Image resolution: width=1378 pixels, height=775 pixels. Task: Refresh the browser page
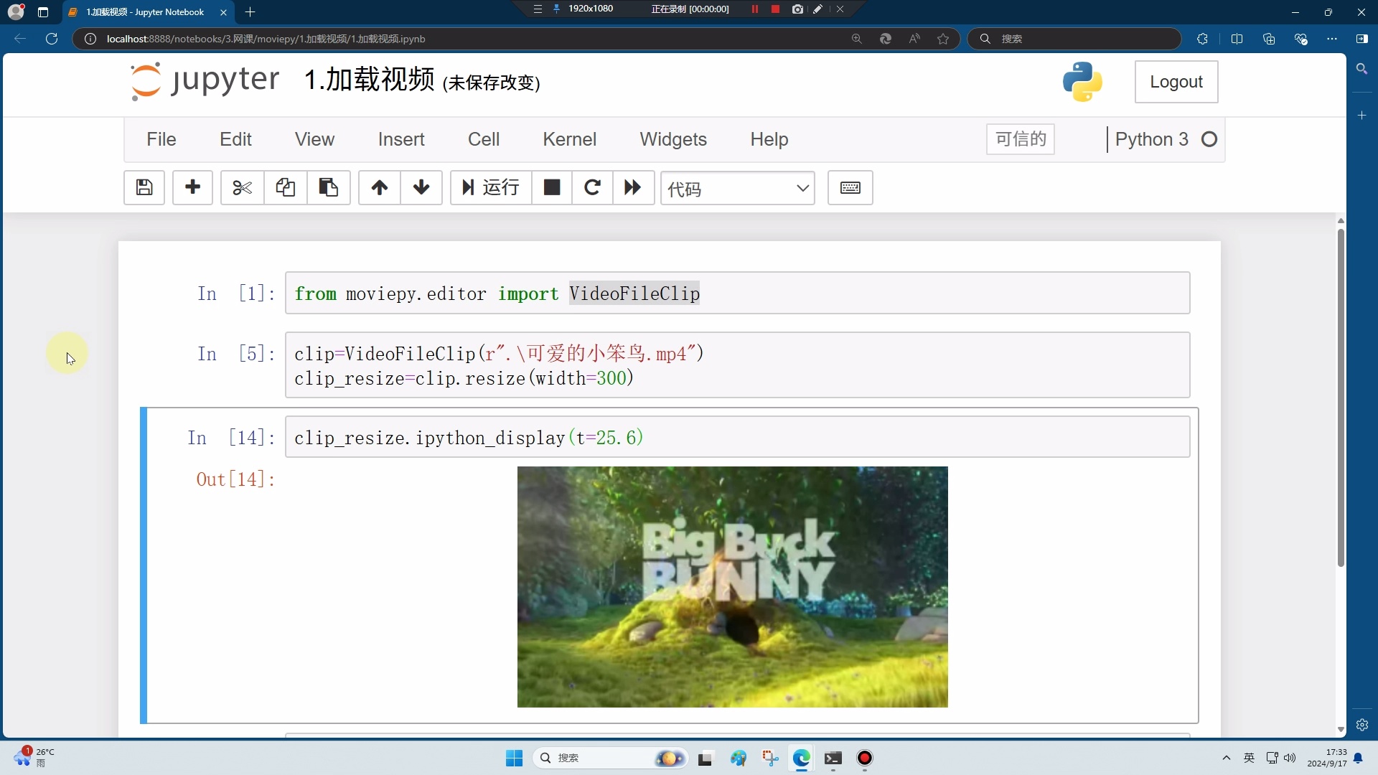point(52,39)
